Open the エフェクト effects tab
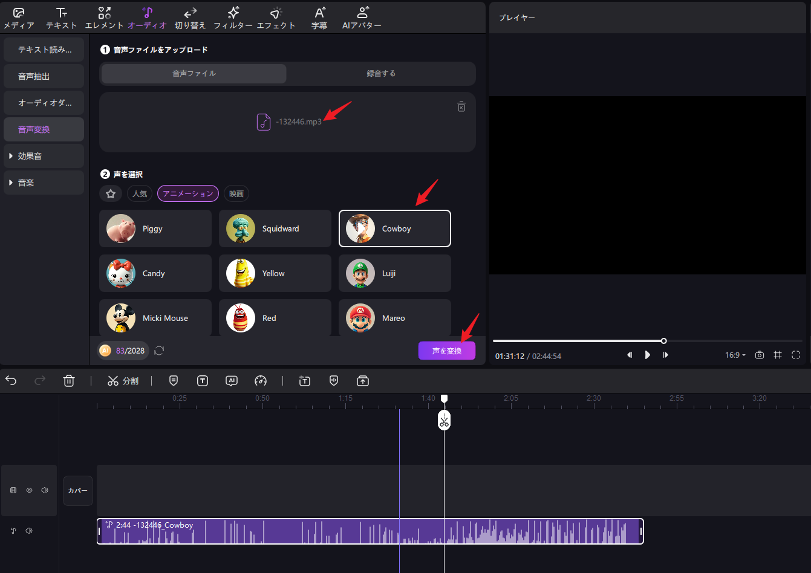 [276, 18]
